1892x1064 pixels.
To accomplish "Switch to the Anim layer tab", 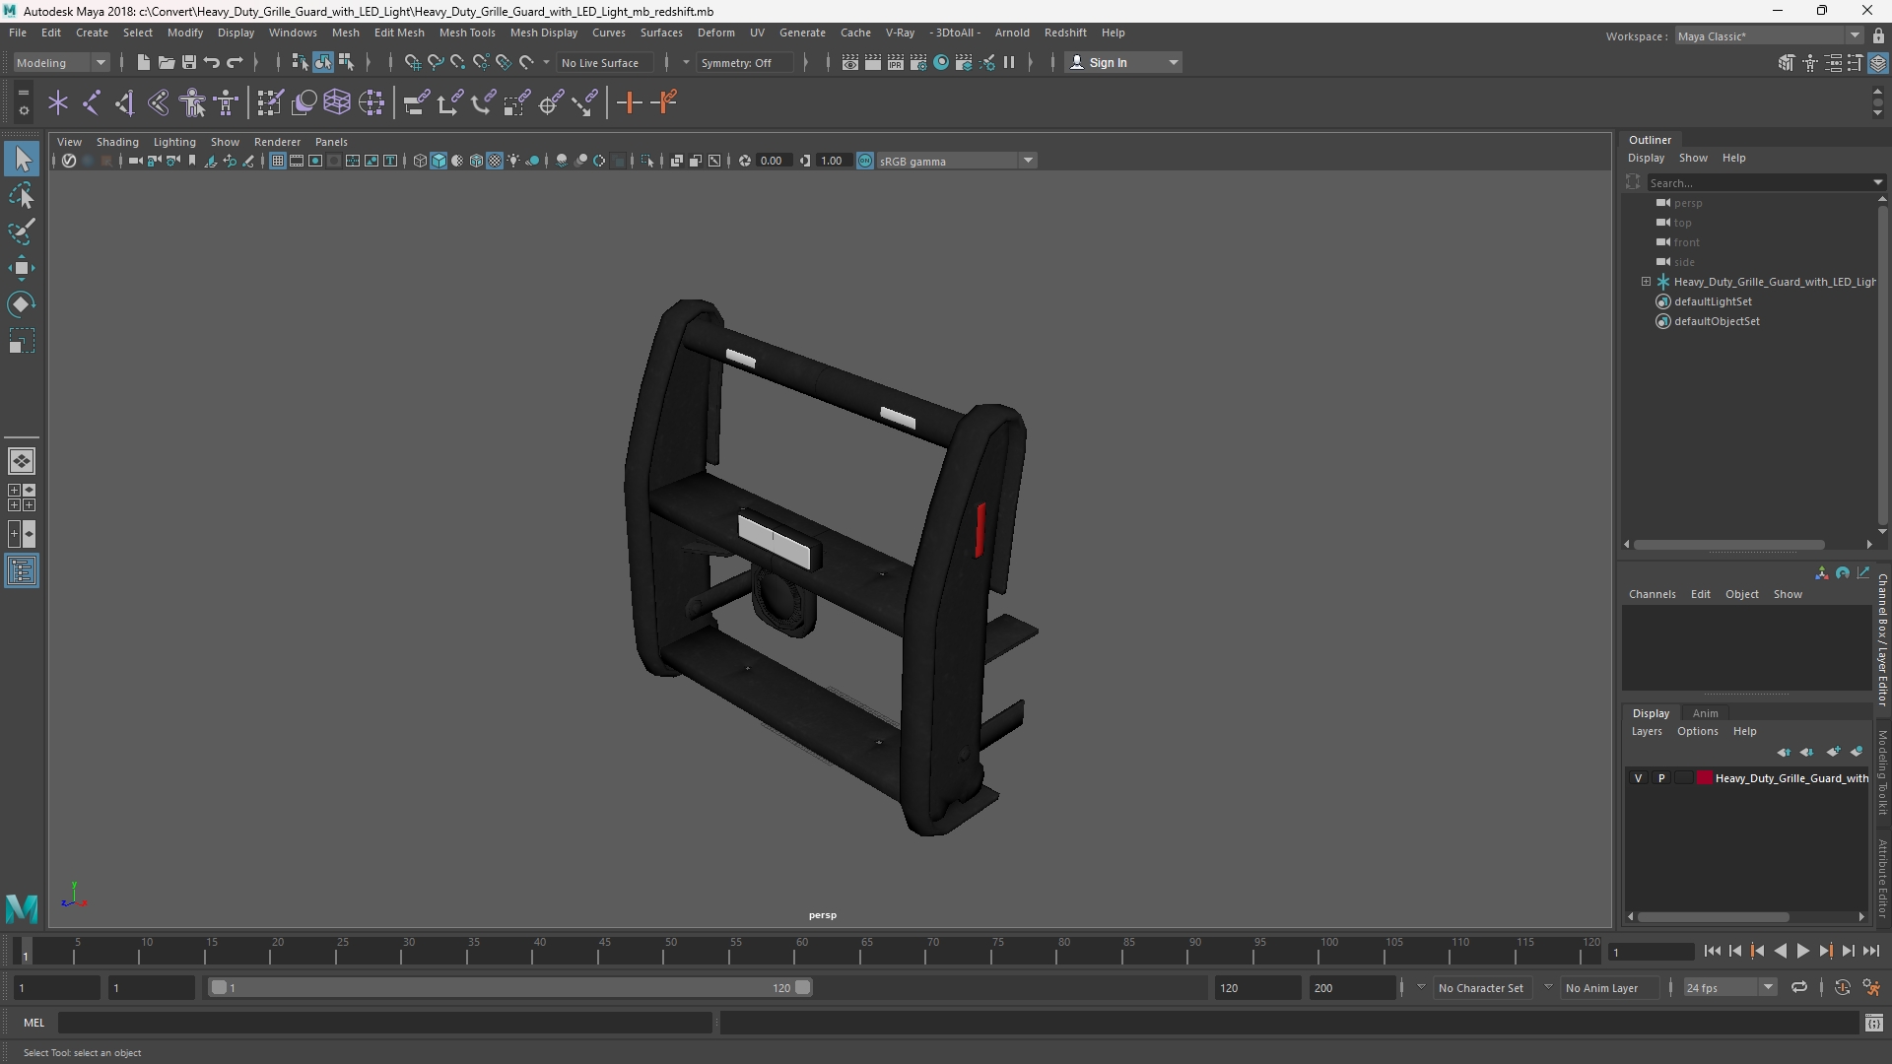I will tap(1705, 713).
